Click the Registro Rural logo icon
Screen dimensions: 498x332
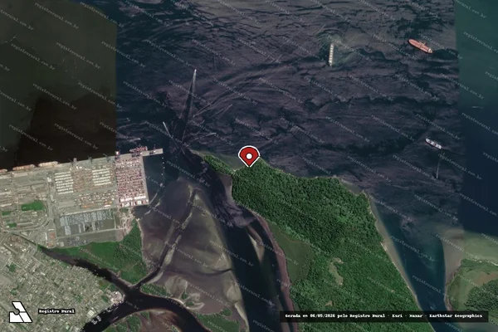click(20, 312)
